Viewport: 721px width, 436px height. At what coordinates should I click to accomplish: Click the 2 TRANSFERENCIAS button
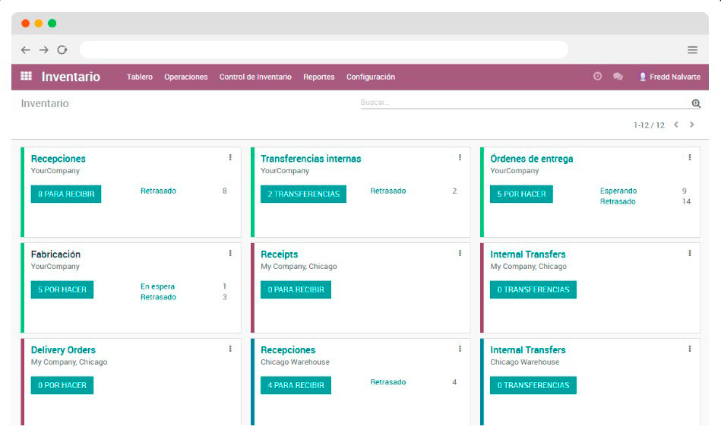(303, 194)
